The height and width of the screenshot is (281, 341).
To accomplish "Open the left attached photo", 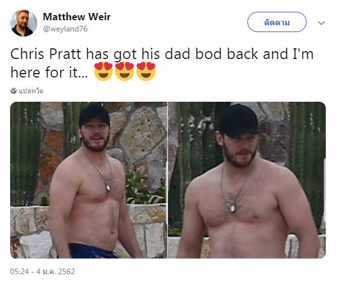I will click(88, 180).
